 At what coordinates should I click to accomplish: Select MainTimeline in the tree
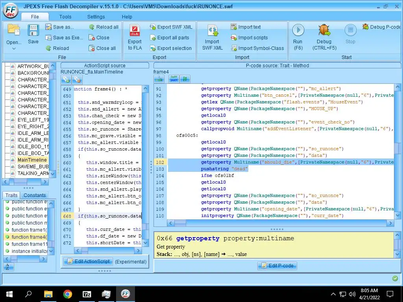[32, 160]
